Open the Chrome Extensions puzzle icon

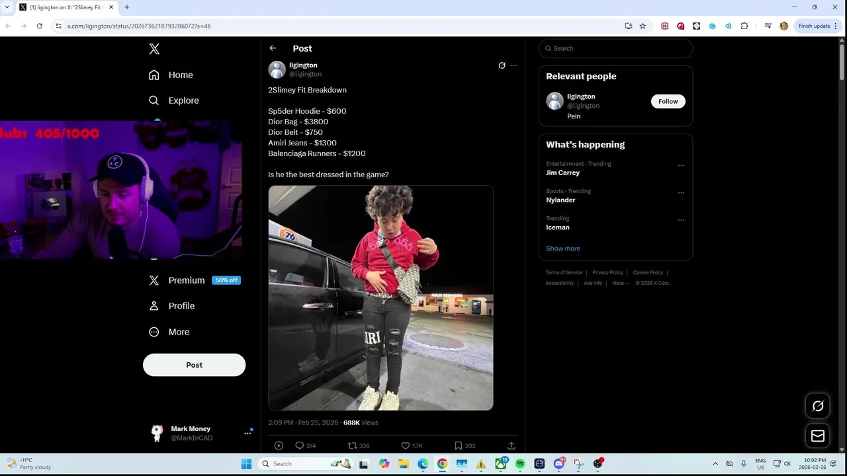click(744, 26)
